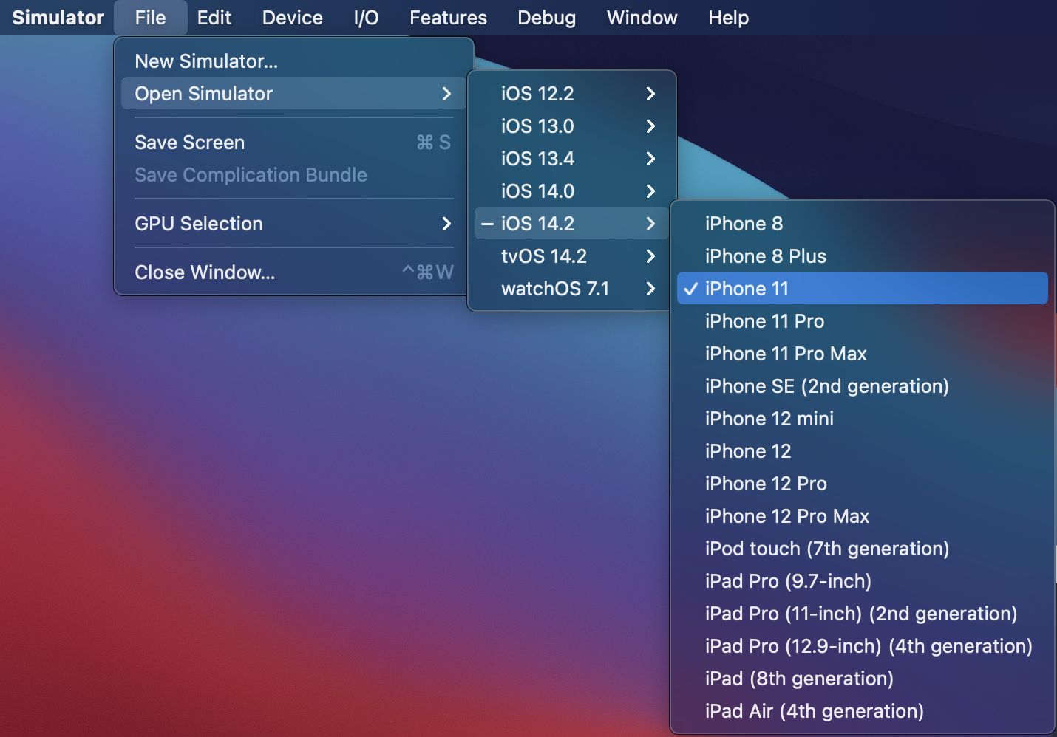Select the GPU Selection menu entry

(293, 224)
